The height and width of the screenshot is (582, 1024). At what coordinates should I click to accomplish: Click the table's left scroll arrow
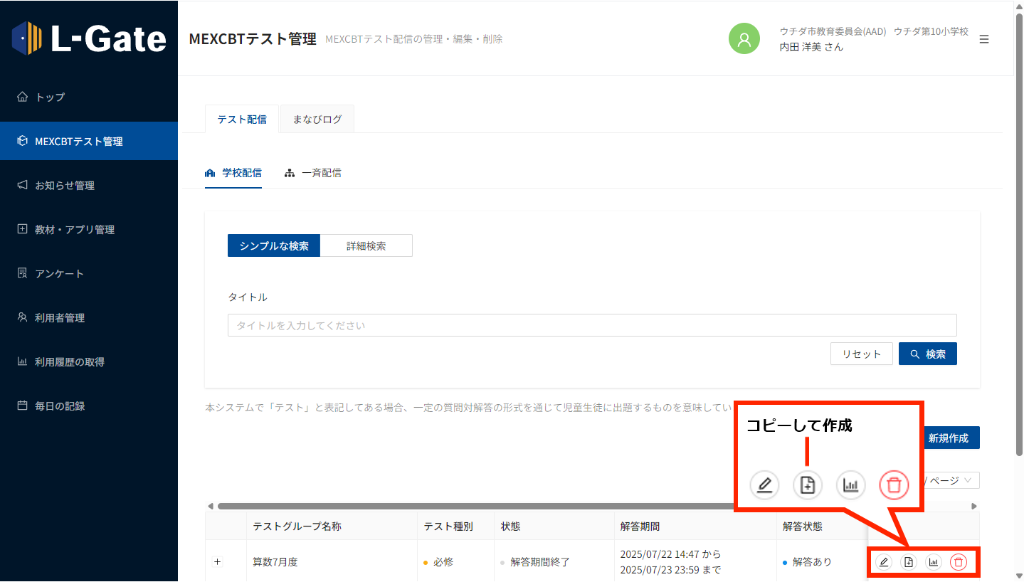[x=210, y=507]
